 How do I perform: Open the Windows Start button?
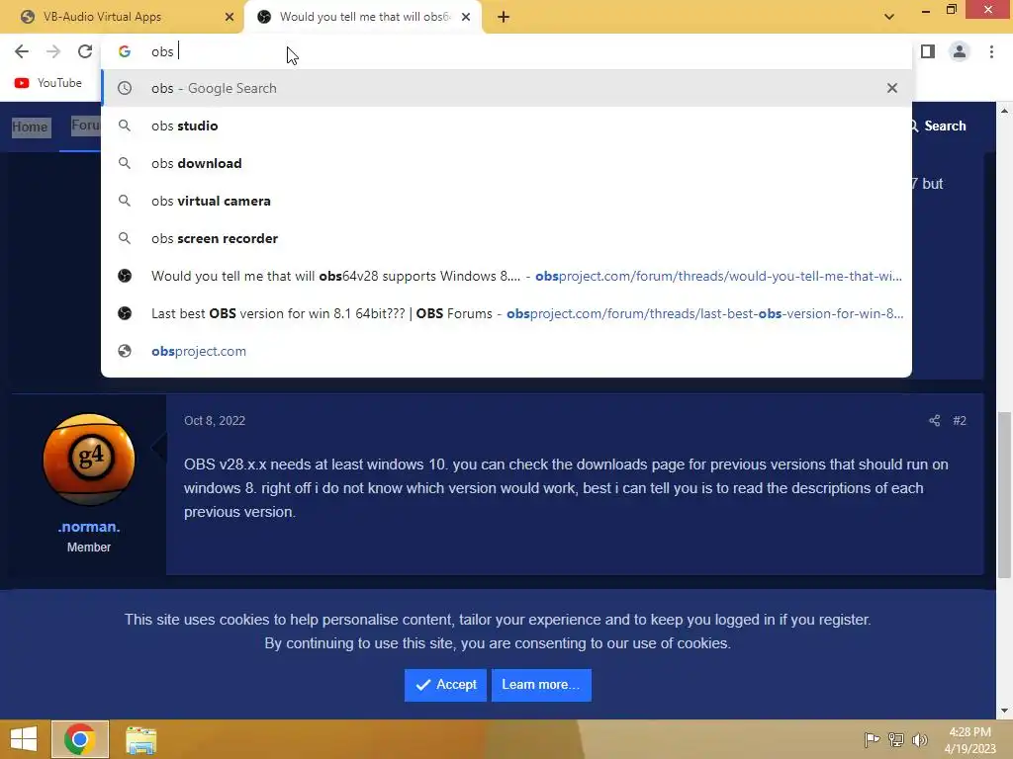click(24, 739)
